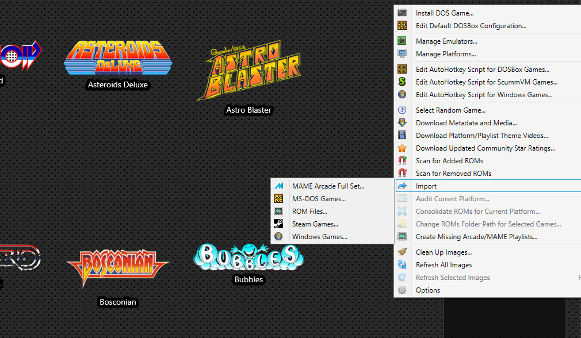This screenshot has width=581, height=338.
Task: Click the blue arrow icon beside Import
Action: [x=402, y=186]
